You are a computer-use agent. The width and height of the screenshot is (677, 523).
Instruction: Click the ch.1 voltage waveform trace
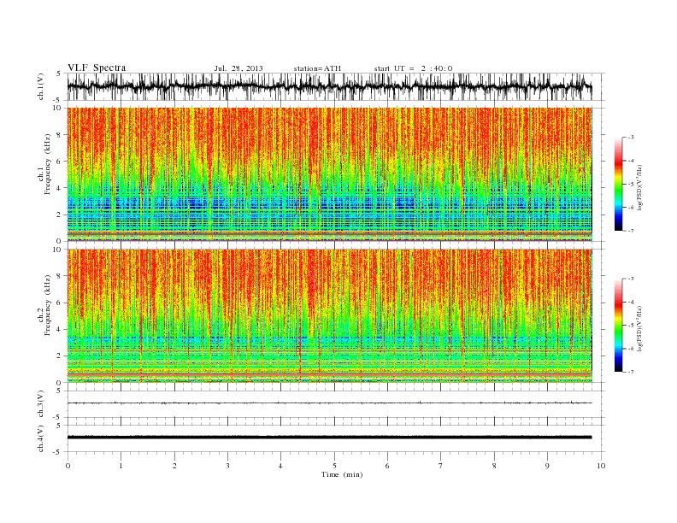[329, 86]
